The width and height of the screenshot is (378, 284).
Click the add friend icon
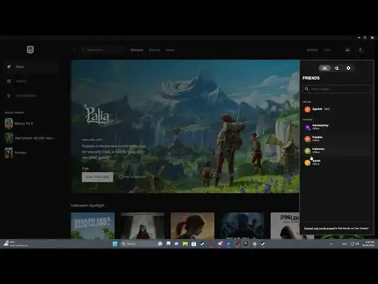pos(337,68)
